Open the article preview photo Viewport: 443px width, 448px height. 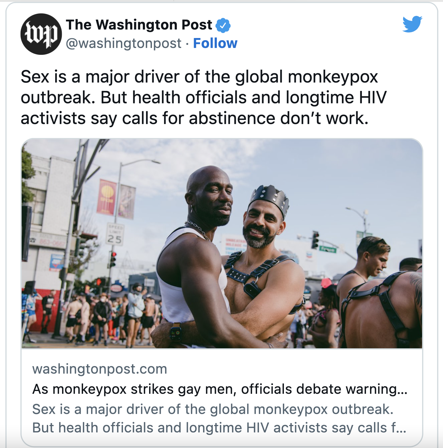(x=222, y=243)
